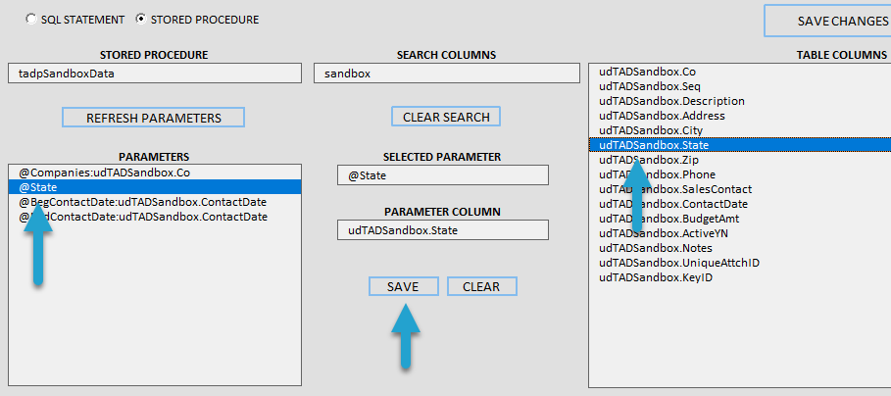Select the SQL STATEMENT radio button
The image size is (891, 396).
[31, 20]
